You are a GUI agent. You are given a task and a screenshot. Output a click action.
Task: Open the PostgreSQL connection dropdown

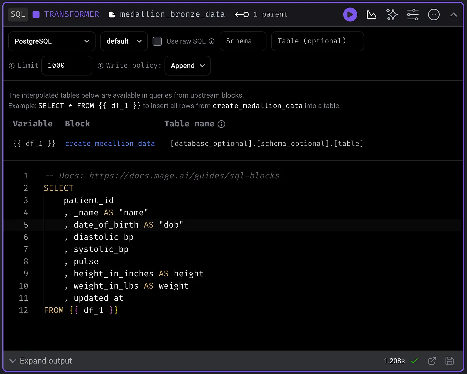pyautogui.click(x=52, y=41)
